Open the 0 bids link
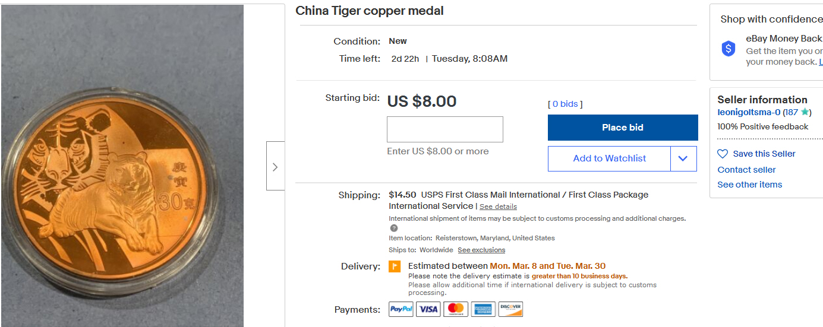Screen dimensions: 823x327 pos(565,104)
